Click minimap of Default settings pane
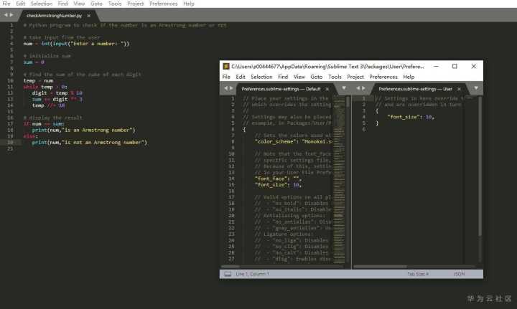 (339, 179)
